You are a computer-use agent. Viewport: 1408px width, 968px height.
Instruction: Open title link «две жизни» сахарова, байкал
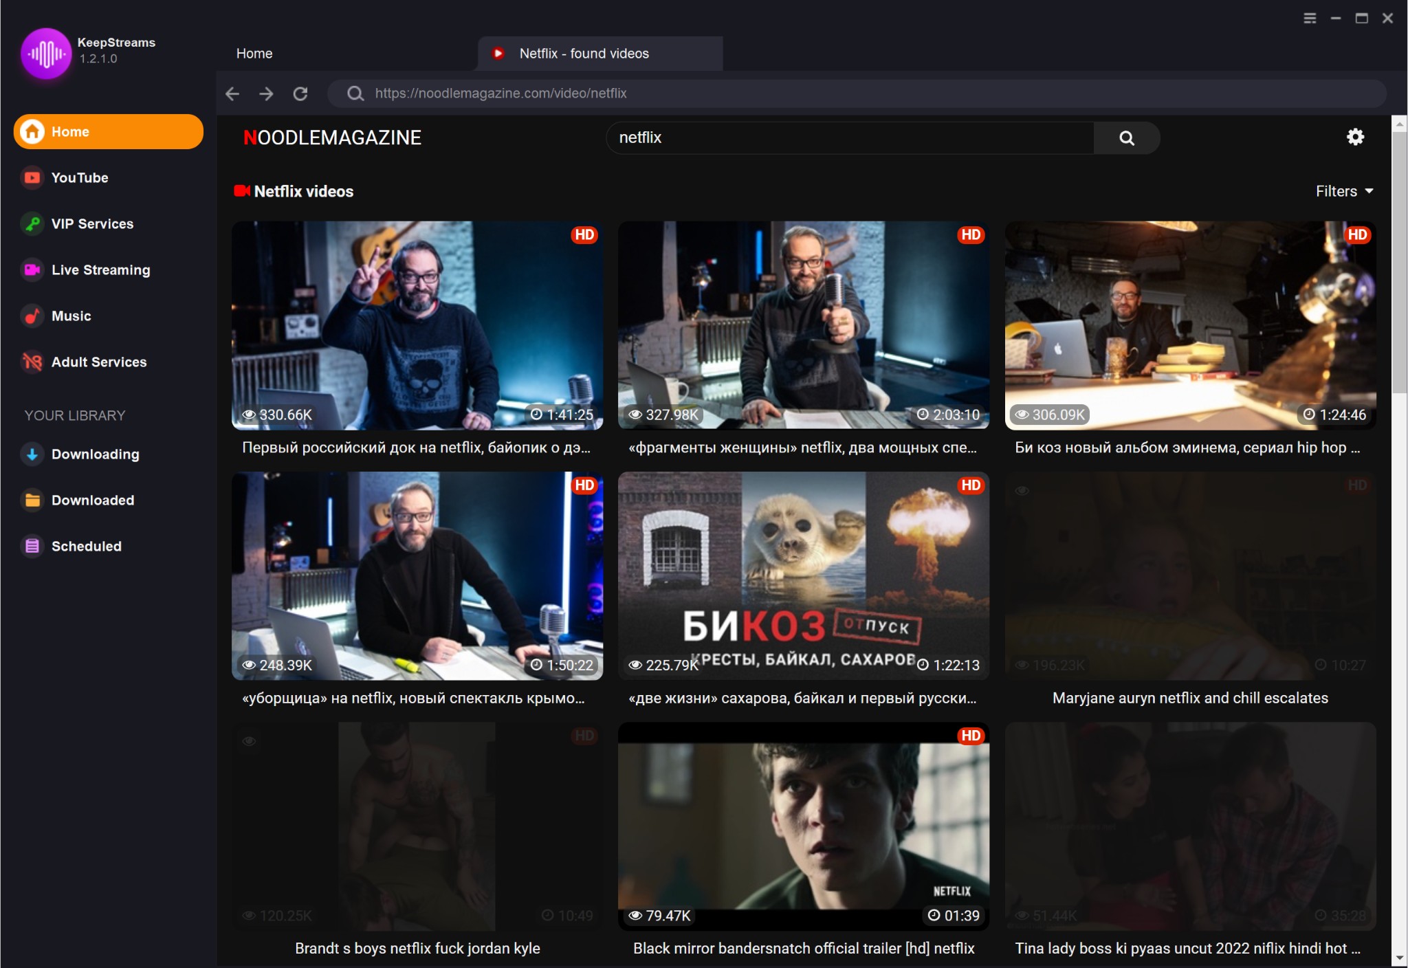(x=803, y=698)
